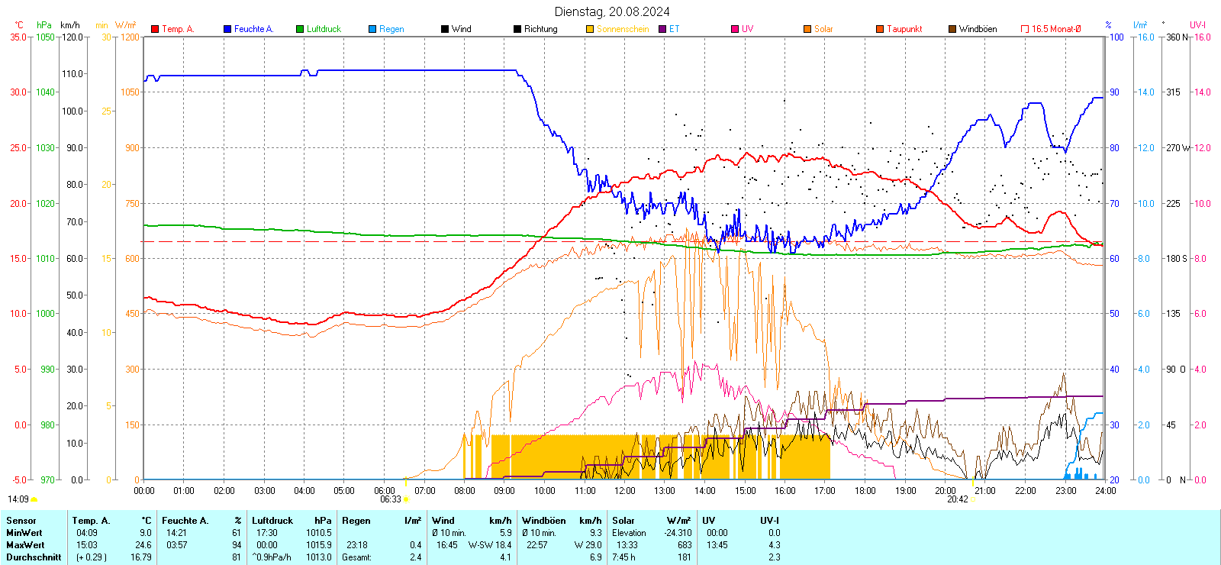Toggle the black Wind legend box

445,29
